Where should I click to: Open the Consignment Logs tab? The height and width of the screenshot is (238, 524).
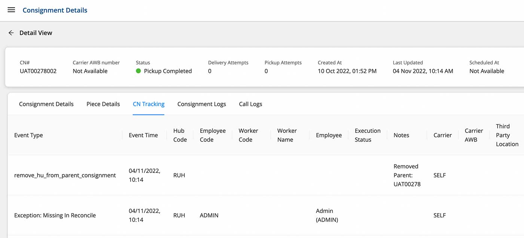pyautogui.click(x=202, y=104)
